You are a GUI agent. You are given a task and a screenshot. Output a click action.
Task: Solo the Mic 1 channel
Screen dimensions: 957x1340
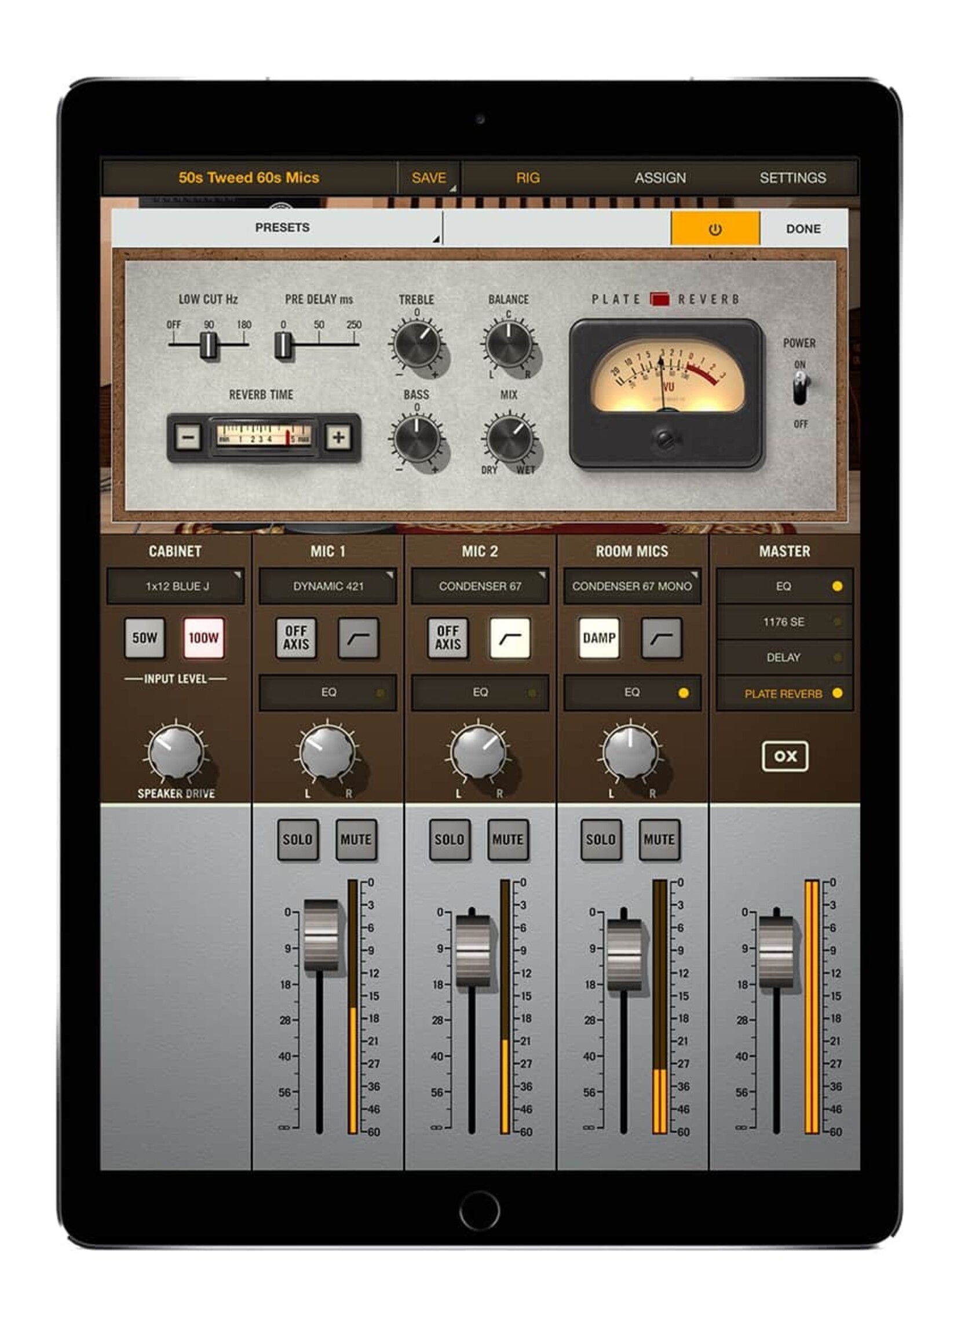(x=298, y=839)
